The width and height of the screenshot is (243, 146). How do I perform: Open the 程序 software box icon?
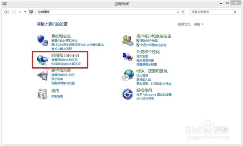(x=43, y=94)
